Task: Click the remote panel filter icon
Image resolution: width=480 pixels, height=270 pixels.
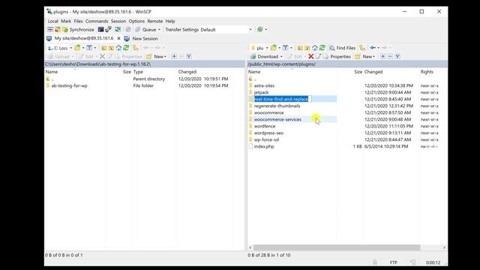Action: coord(285,48)
